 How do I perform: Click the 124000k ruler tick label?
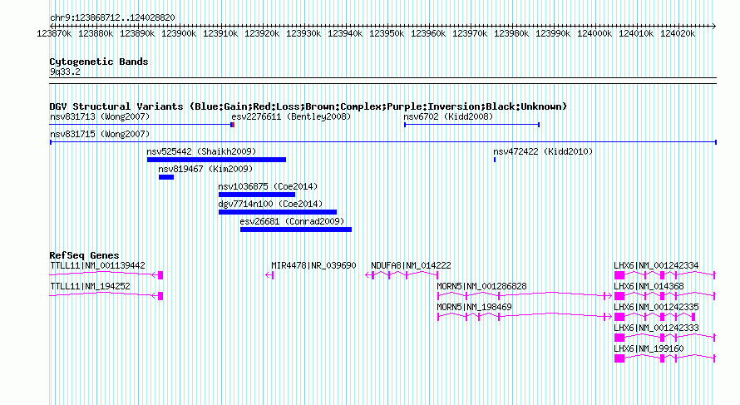594,33
